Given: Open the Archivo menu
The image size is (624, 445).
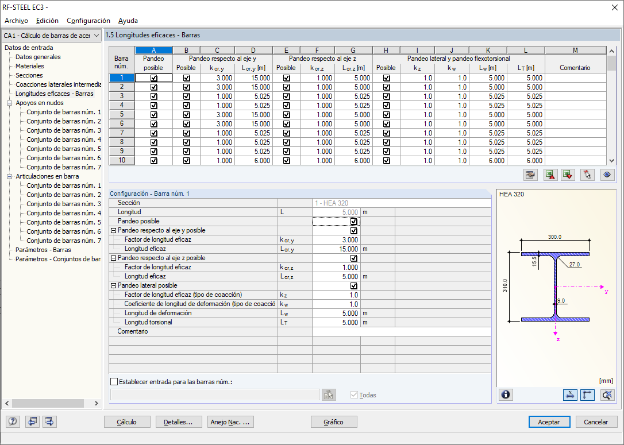Looking at the screenshot, I should click(x=16, y=20).
